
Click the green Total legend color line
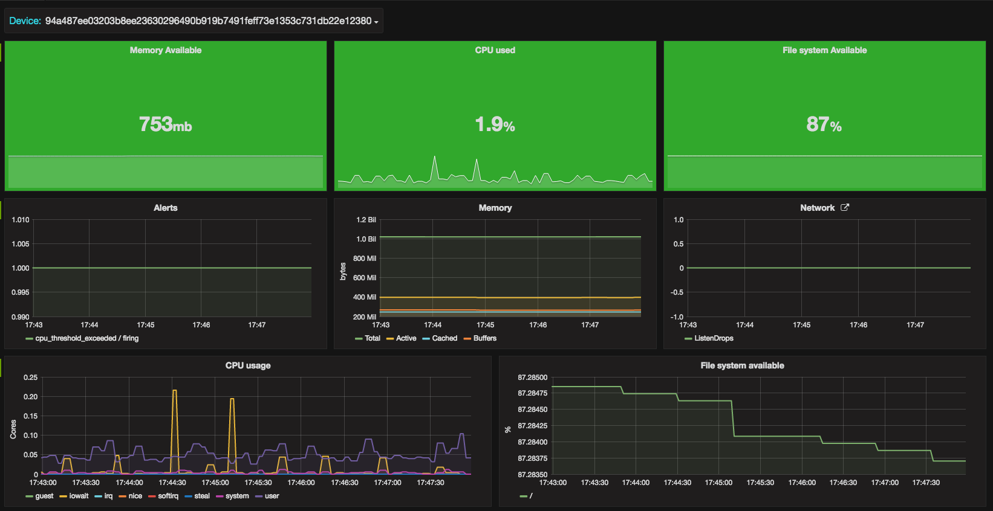(x=359, y=339)
